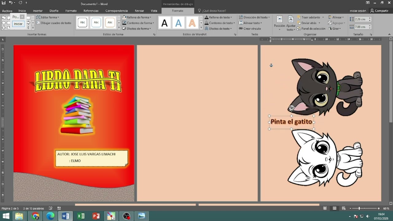The width and height of the screenshot is (393, 221).
Task: Switch to the Revisar tab
Action: [139, 11]
